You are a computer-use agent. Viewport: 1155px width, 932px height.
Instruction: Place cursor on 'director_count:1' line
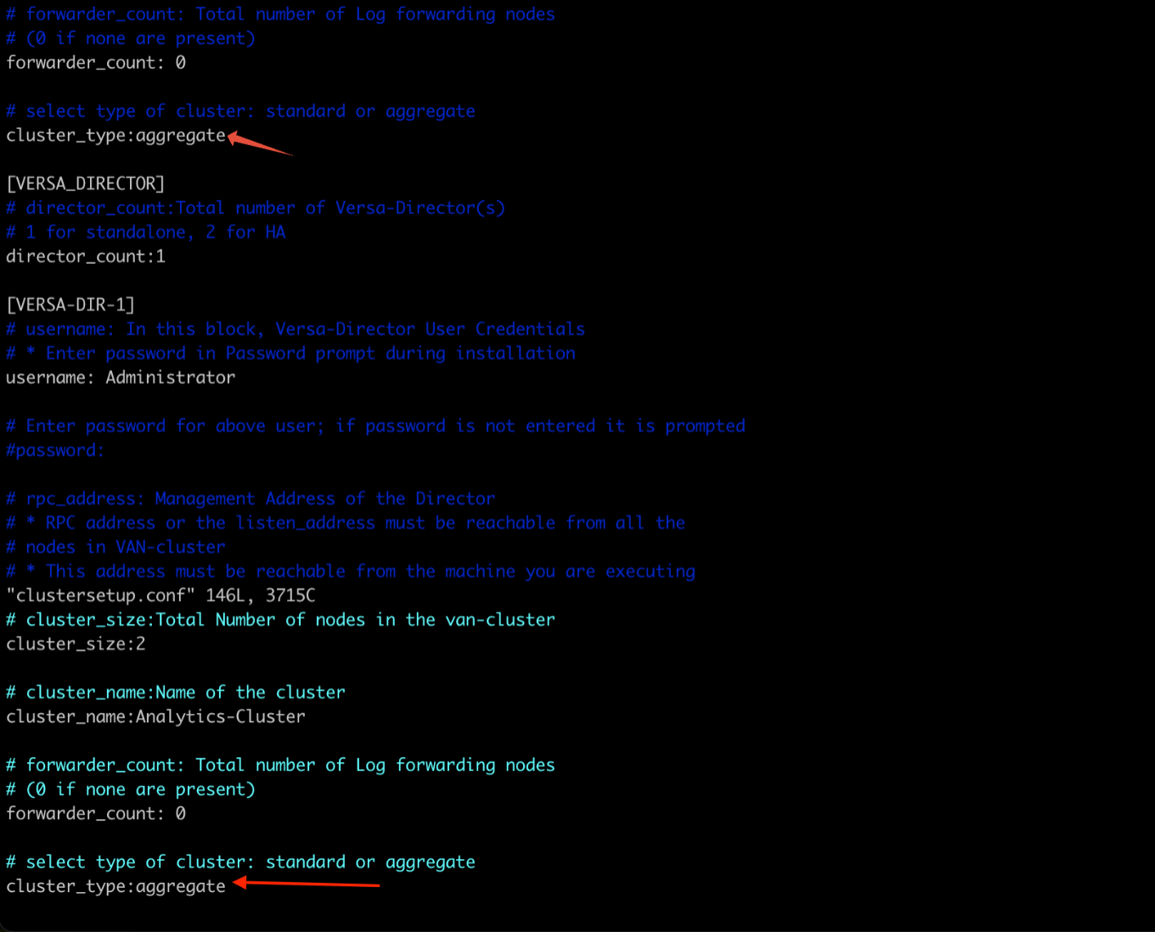click(x=86, y=256)
